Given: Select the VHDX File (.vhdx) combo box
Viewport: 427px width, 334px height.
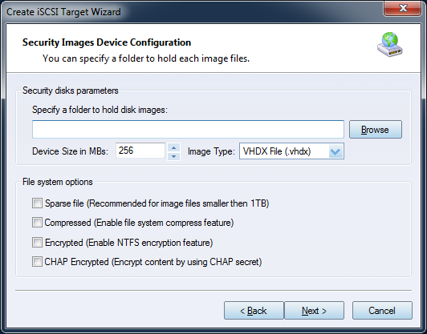Looking at the screenshot, I should coord(291,151).
